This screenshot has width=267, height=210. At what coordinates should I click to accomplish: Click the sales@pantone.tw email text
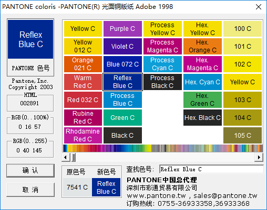pos(225,196)
